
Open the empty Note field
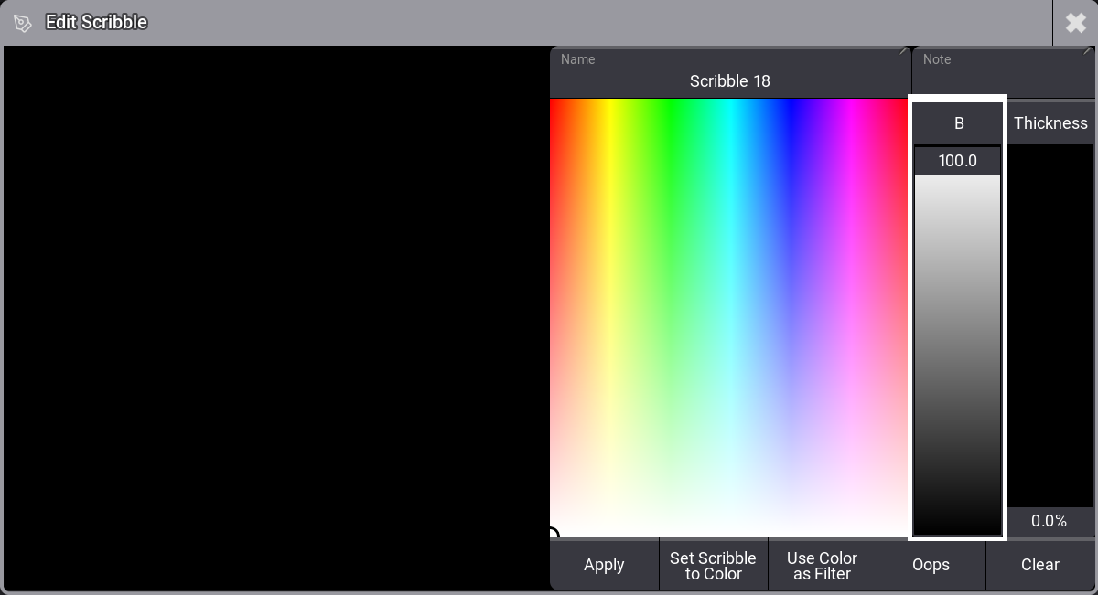click(x=1003, y=73)
